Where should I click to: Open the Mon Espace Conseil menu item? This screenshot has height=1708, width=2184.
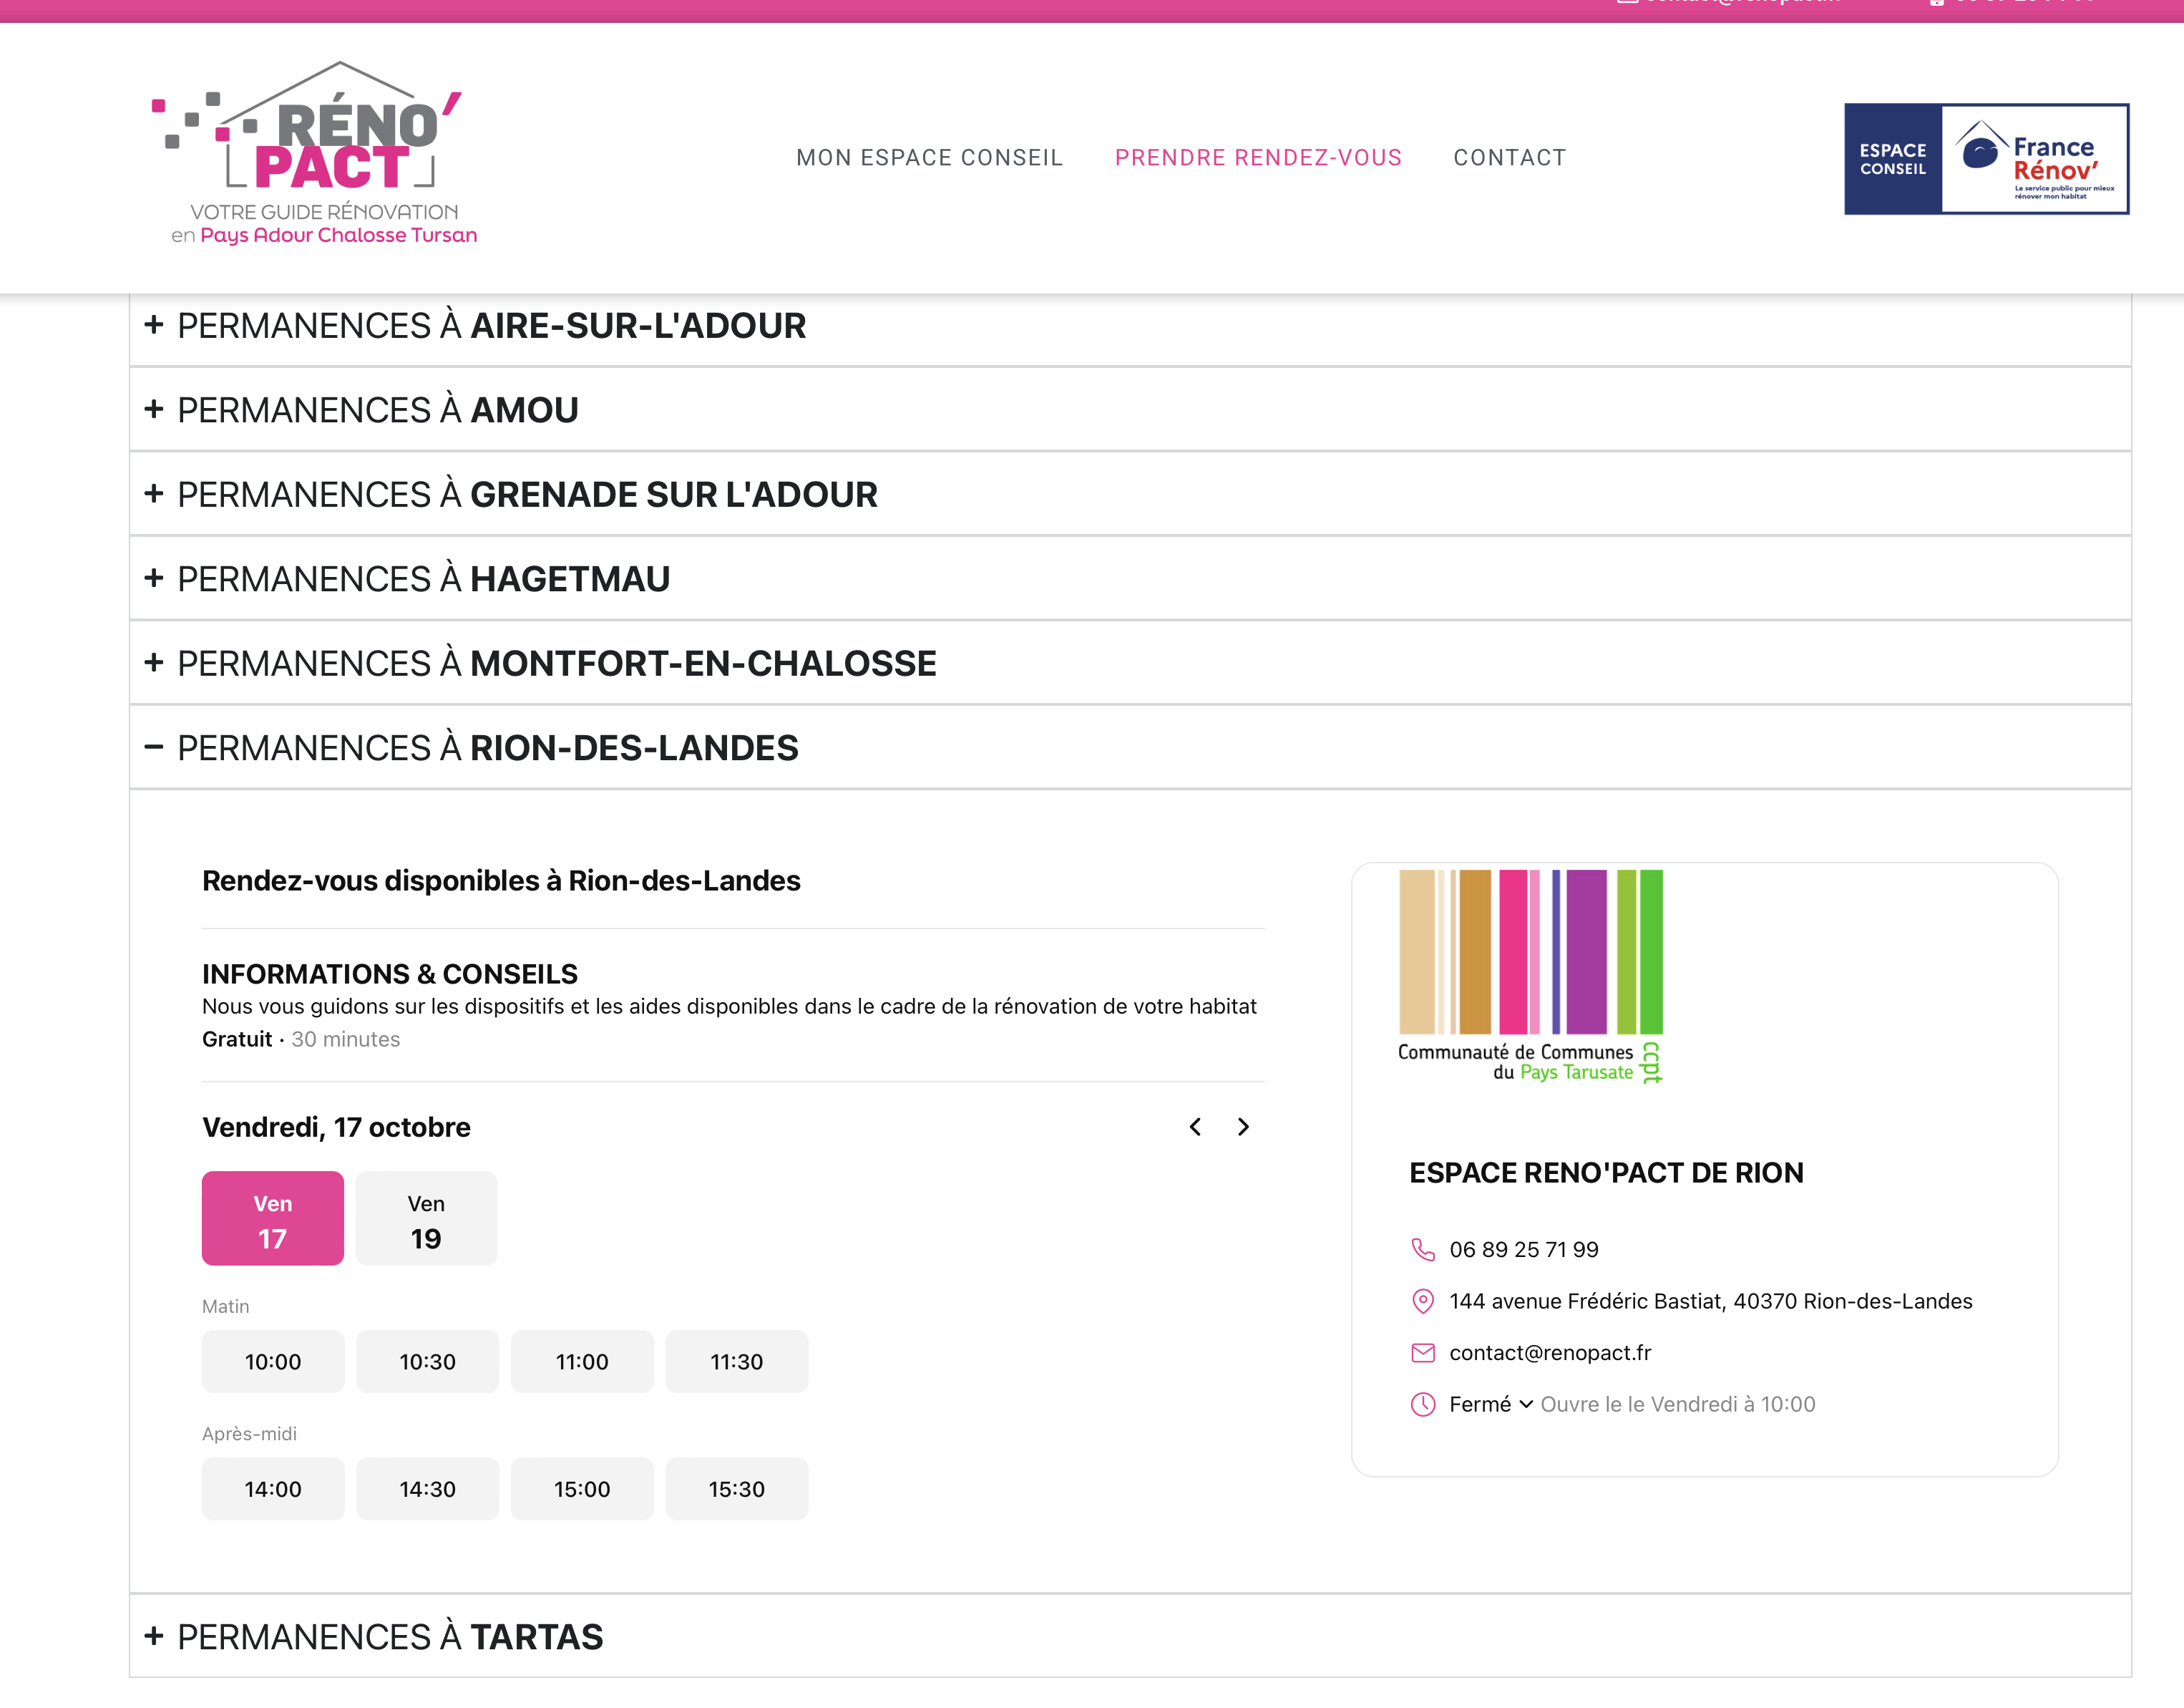(x=929, y=157)
